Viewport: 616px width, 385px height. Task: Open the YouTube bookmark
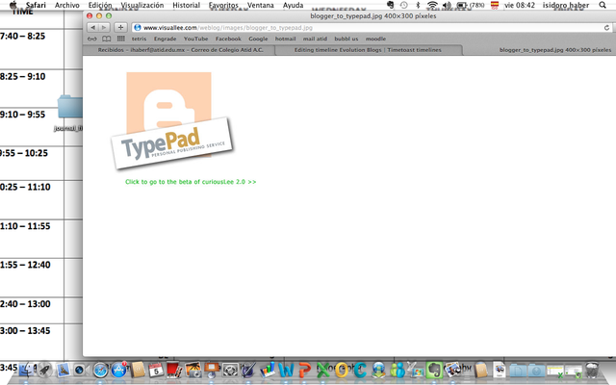tap(195, 38)
